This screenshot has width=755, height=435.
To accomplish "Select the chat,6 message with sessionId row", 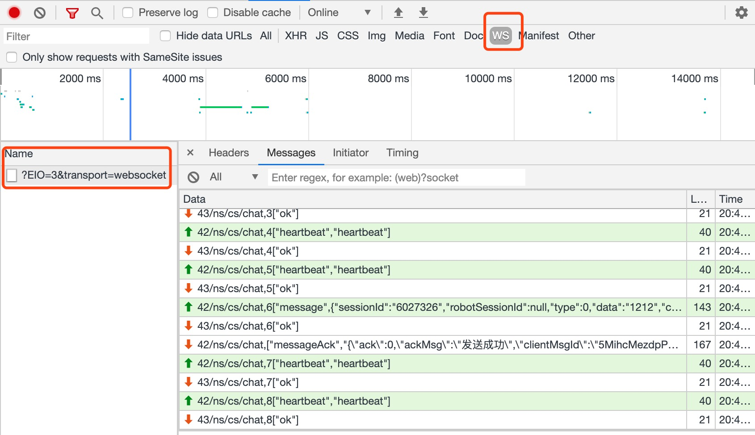I will (x=432, y=307).
